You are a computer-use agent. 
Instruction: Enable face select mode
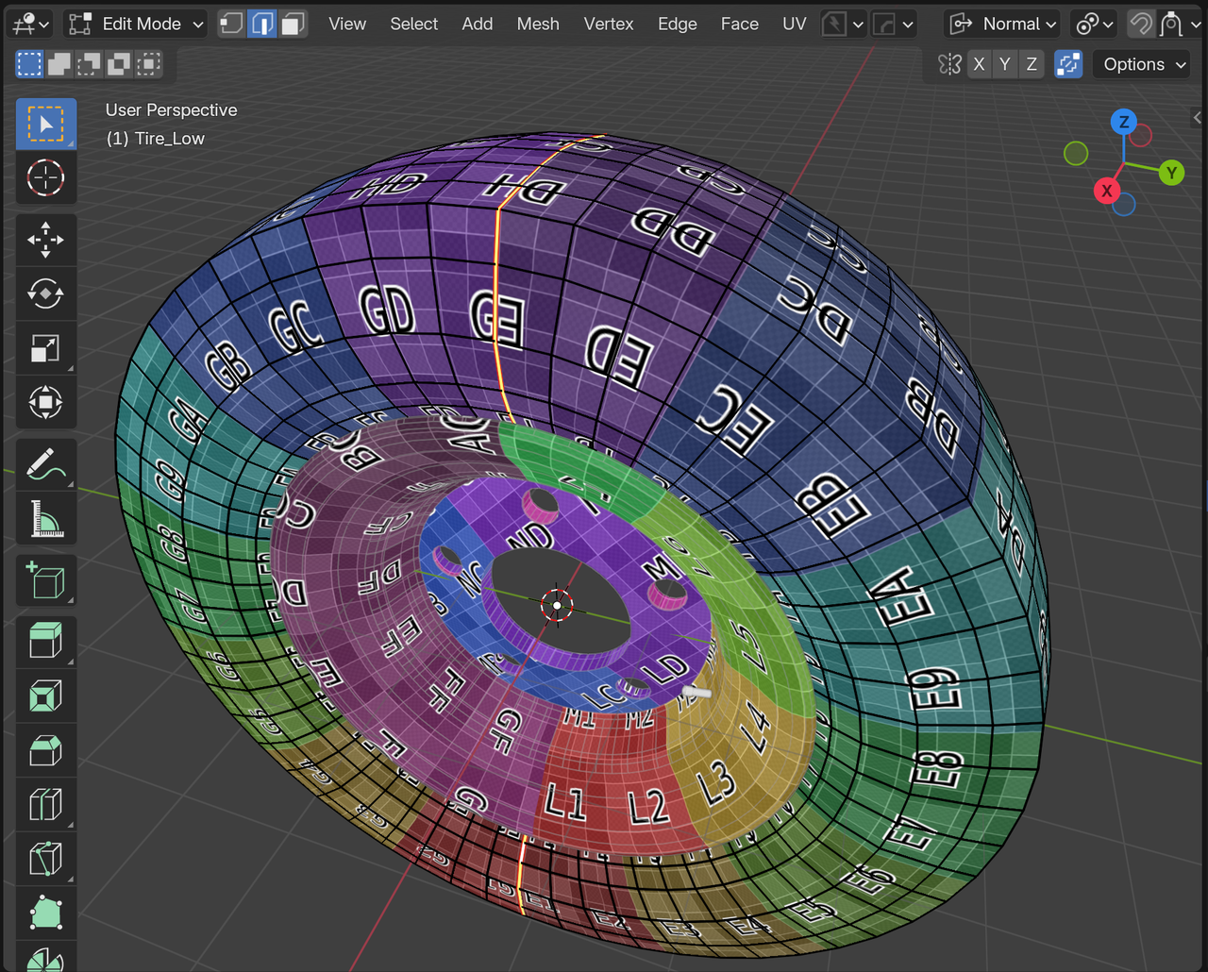coord(294,24)
